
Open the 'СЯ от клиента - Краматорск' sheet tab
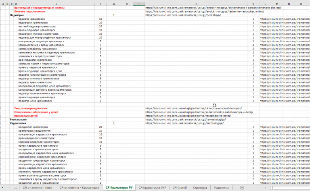tap(79, 188)
